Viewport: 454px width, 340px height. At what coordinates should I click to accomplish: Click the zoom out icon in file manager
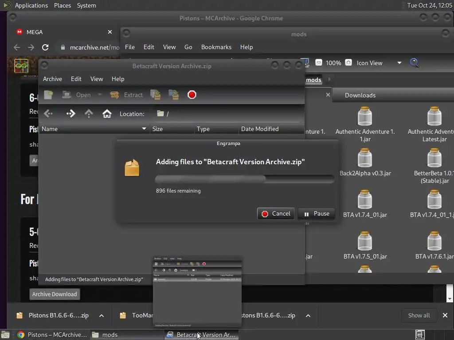(x=318, y=62)
